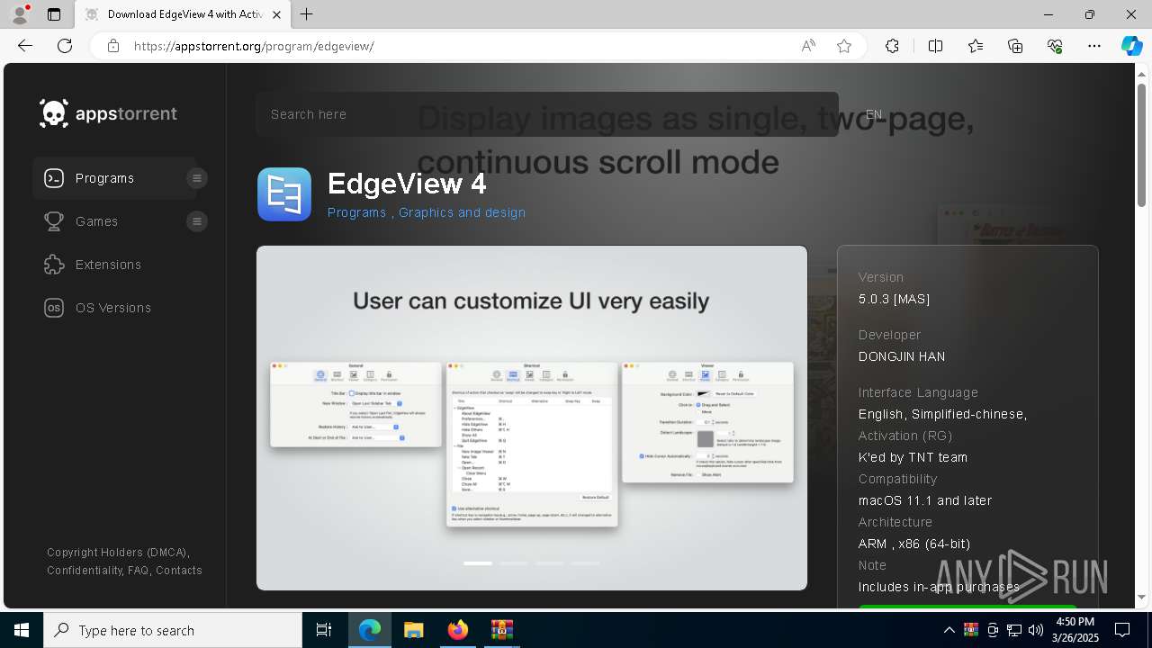Screen dimensions: 1152x648
Task: Select the fourth carousel indicator
Action: tap(586, 563)
